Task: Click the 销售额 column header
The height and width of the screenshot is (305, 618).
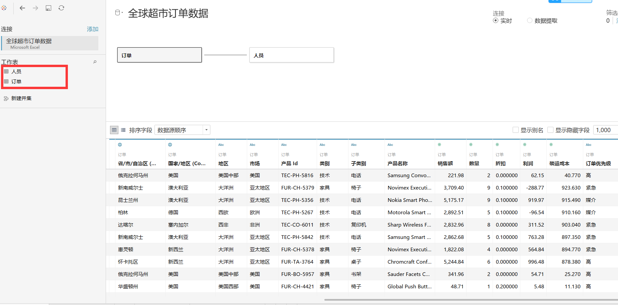Action: tap(445, 164)
